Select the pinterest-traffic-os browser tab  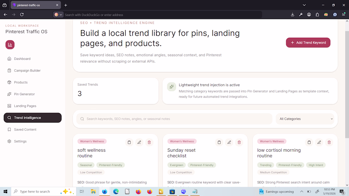pyautogui.click(x=36, y=5)
